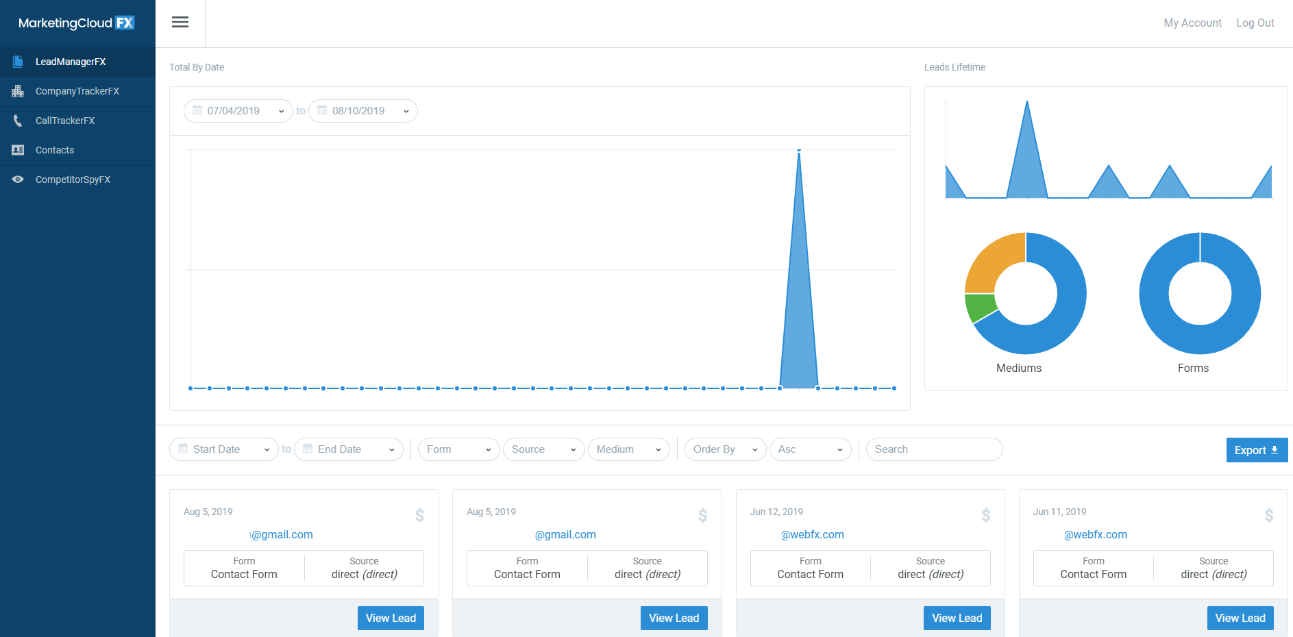Click dollar icon on first Aug 5 lead
Viewport: 1293px width, 637px height.
[419, 515]
